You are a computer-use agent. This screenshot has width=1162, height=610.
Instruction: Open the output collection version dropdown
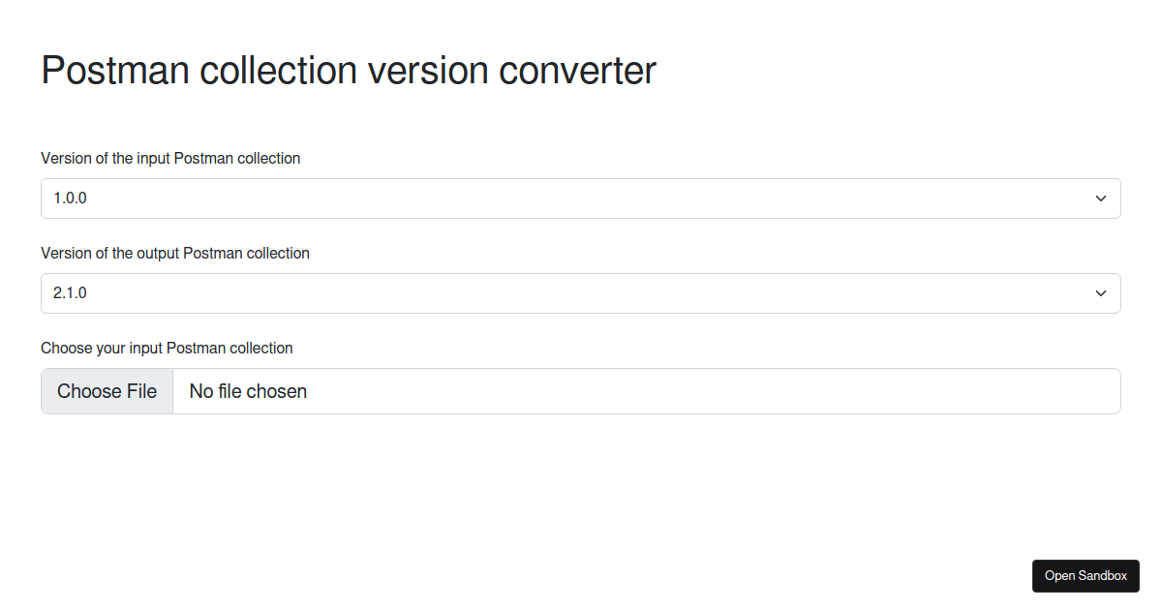click(581, 292)
